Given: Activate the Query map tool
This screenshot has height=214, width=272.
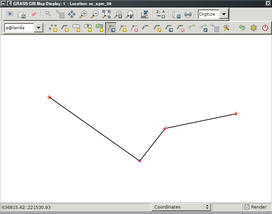Looking at the screenshot, I should coord(60,14).
